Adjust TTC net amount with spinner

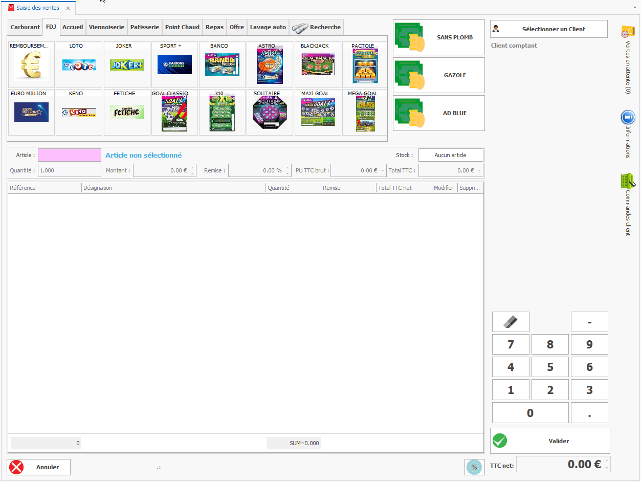click(607, 464)
